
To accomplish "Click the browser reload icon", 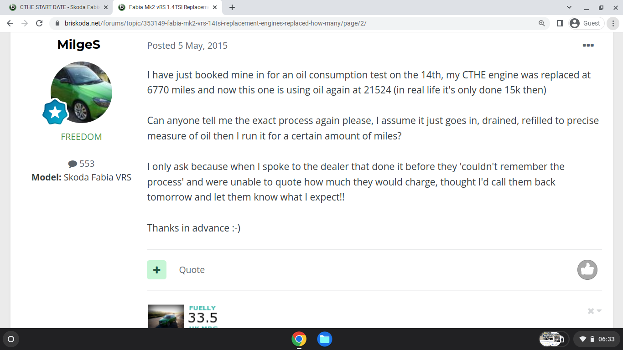I will tap(39, 23).
